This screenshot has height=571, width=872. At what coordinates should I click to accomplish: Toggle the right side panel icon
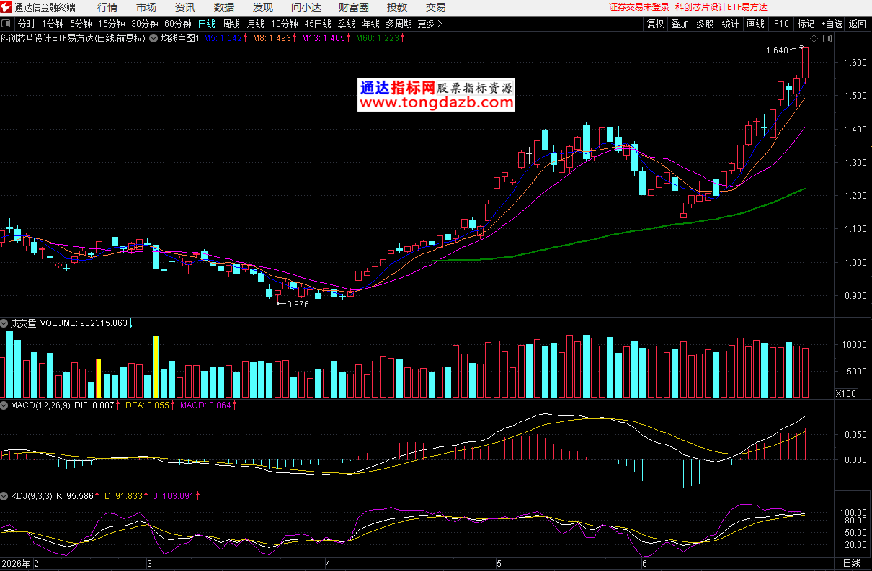pos(827,38)
